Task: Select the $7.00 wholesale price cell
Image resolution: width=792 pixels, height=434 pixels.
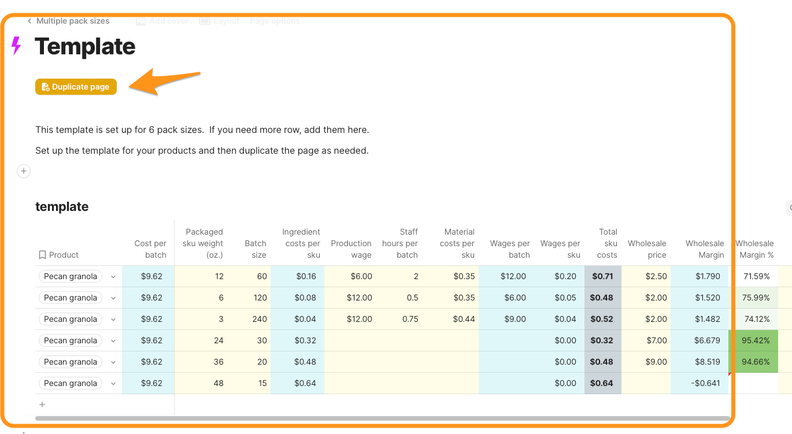Action: click(x=646, y=340)
